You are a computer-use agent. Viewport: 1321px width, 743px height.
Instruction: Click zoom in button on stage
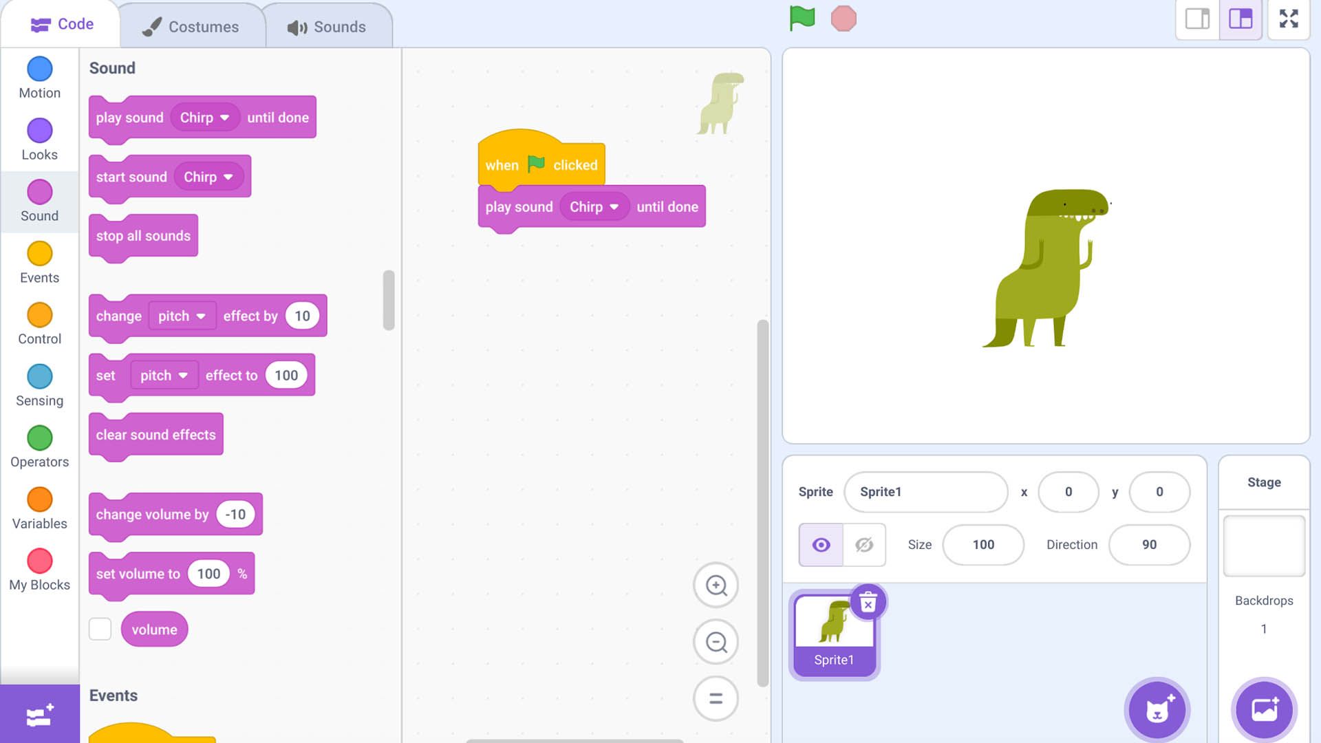717,585
